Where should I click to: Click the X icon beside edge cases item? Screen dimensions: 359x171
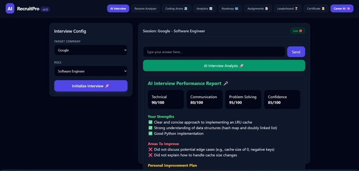tap(151, 150)
